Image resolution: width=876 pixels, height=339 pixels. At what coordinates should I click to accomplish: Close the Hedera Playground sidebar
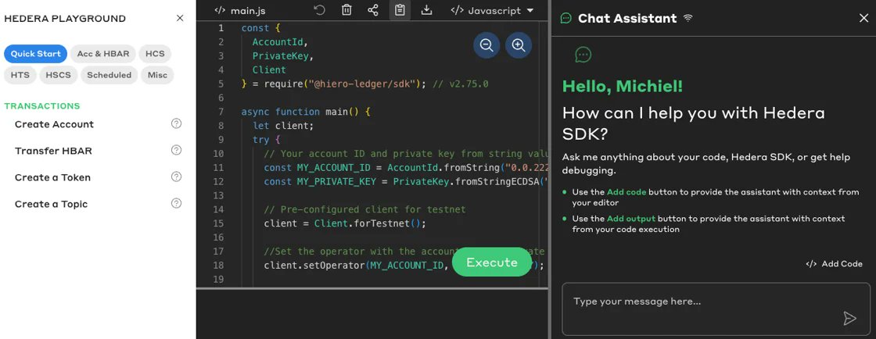(x=180, y=19)
